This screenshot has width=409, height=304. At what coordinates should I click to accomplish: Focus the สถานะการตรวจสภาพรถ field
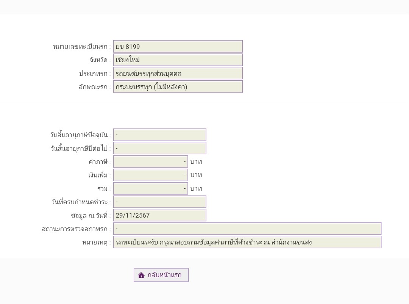point(247,229)
